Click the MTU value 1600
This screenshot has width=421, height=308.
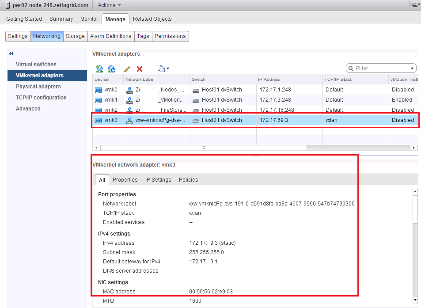195,301
